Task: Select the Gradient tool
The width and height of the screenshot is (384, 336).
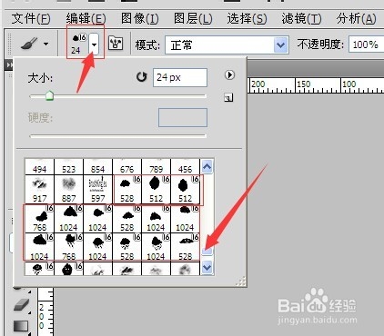Action: point(21,326)
